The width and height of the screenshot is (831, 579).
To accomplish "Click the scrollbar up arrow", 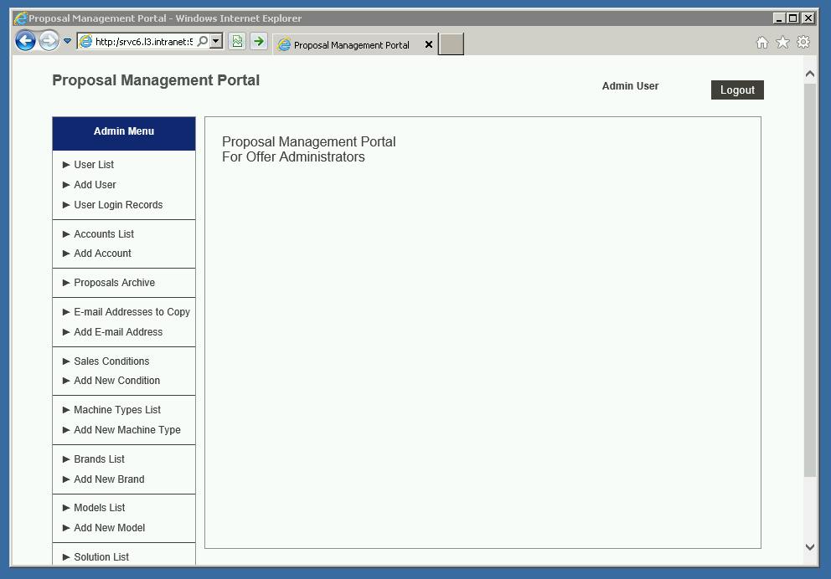I will coord(810,74).
